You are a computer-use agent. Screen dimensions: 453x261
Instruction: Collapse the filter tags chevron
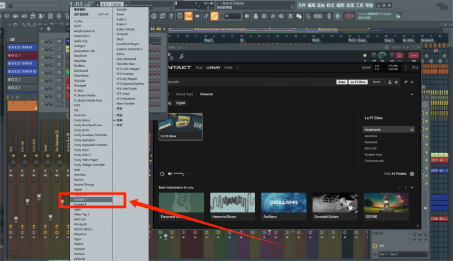pos(412,94)
